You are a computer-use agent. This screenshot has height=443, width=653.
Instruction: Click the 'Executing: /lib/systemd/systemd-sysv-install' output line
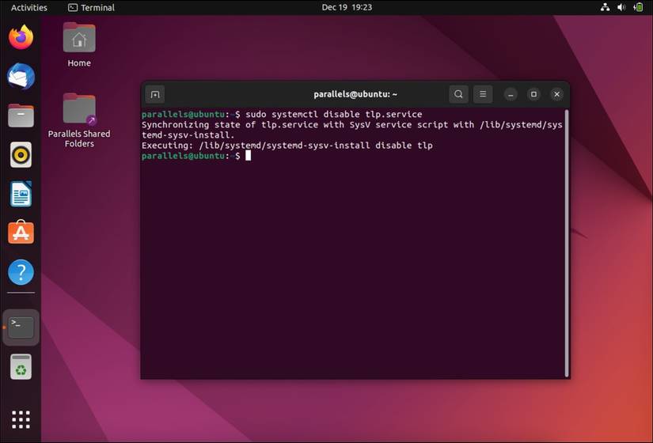(287, 146)
